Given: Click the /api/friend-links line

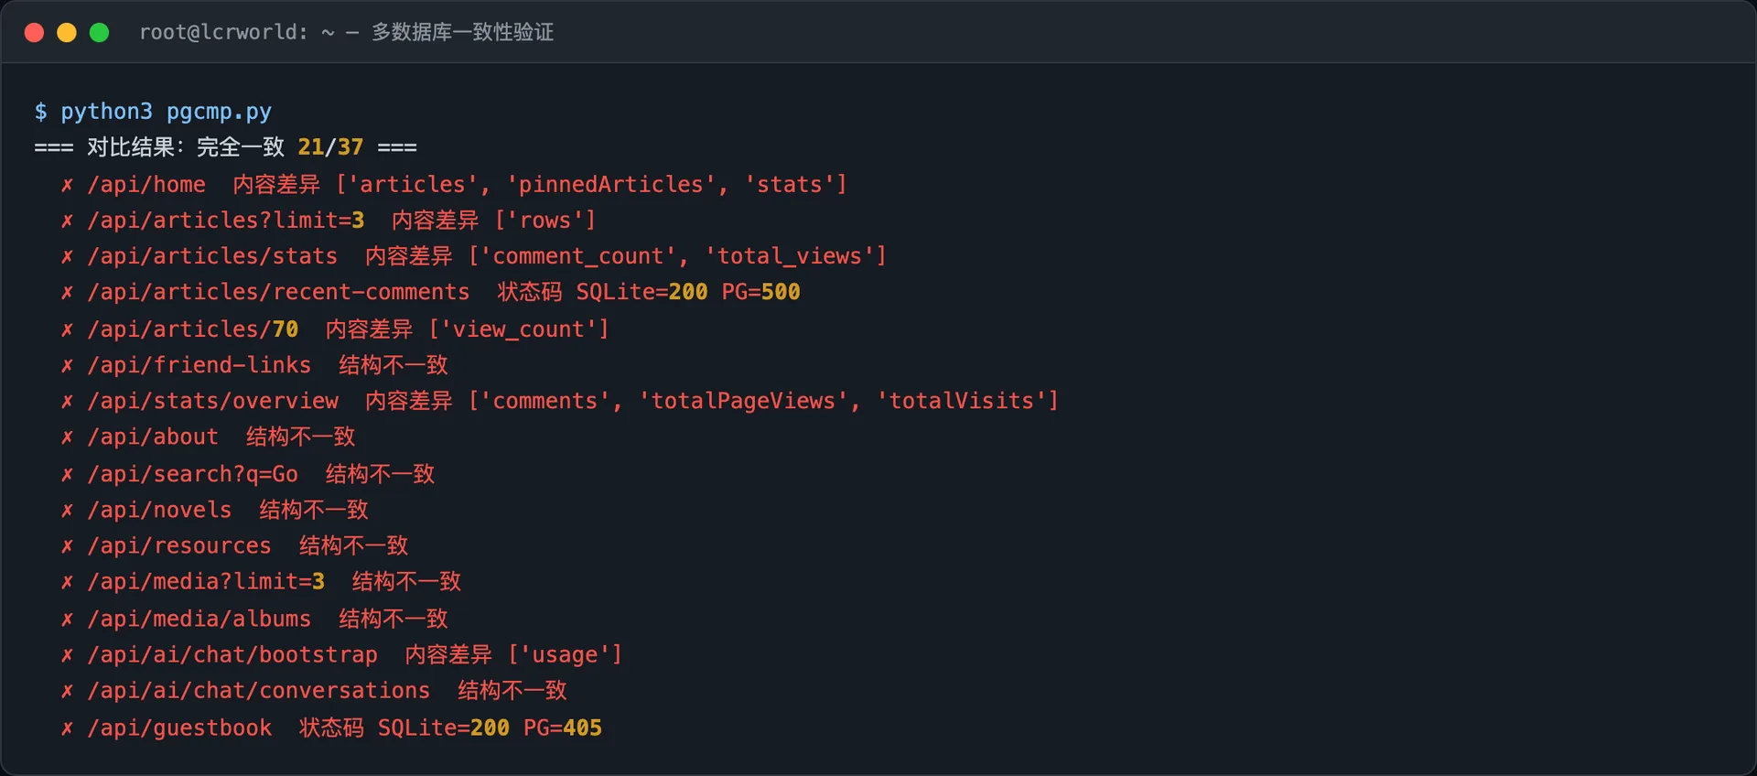Looking at the screenshot, I should click(254, 365).
